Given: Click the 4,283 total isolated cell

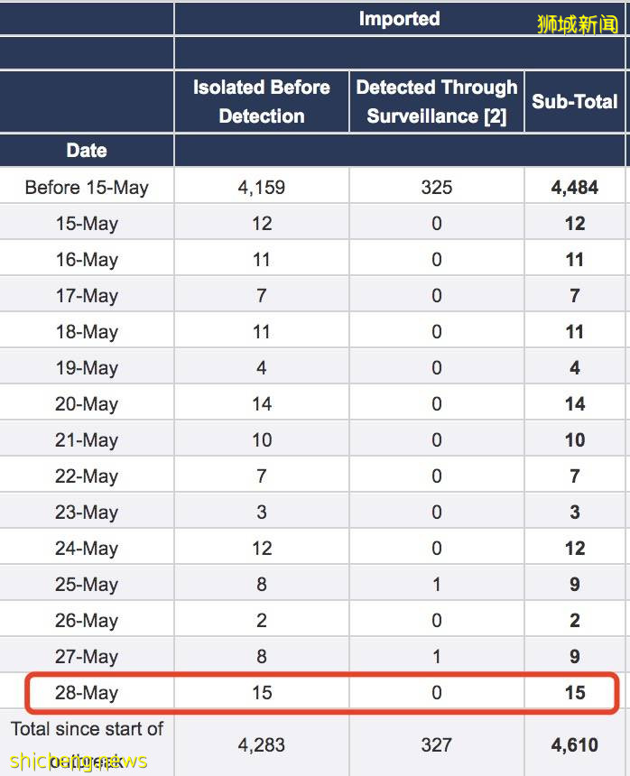Looking at the screenshot, I should [261, 745].
